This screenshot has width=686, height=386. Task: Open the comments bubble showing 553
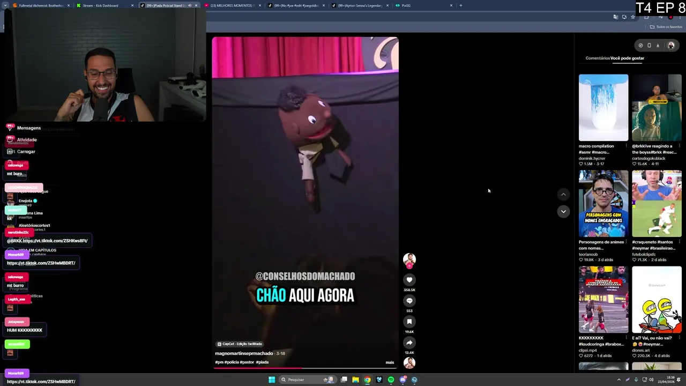point(409,301)
